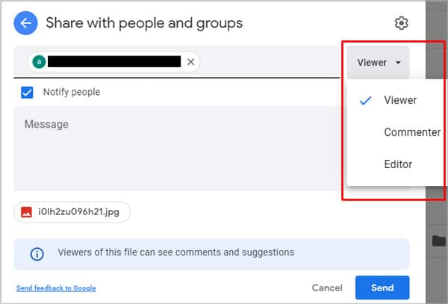
Task: Click the folder icon behind the dialog
Action: tap(439, 241)
